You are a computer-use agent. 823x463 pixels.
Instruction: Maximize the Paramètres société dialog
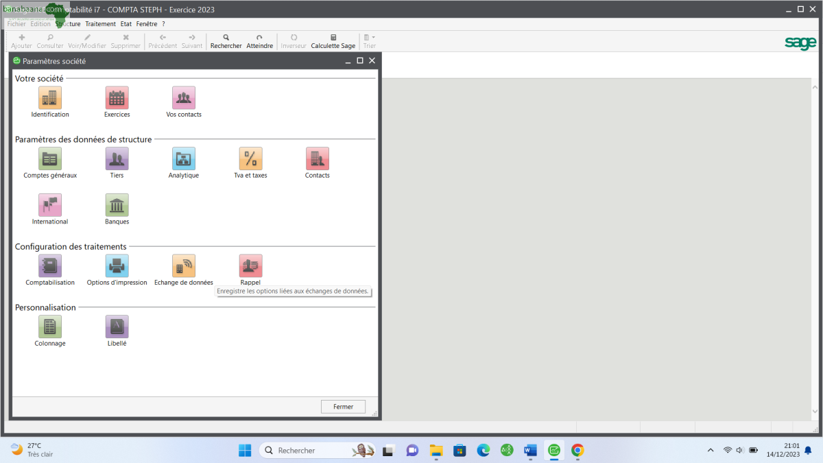(359, 60)
